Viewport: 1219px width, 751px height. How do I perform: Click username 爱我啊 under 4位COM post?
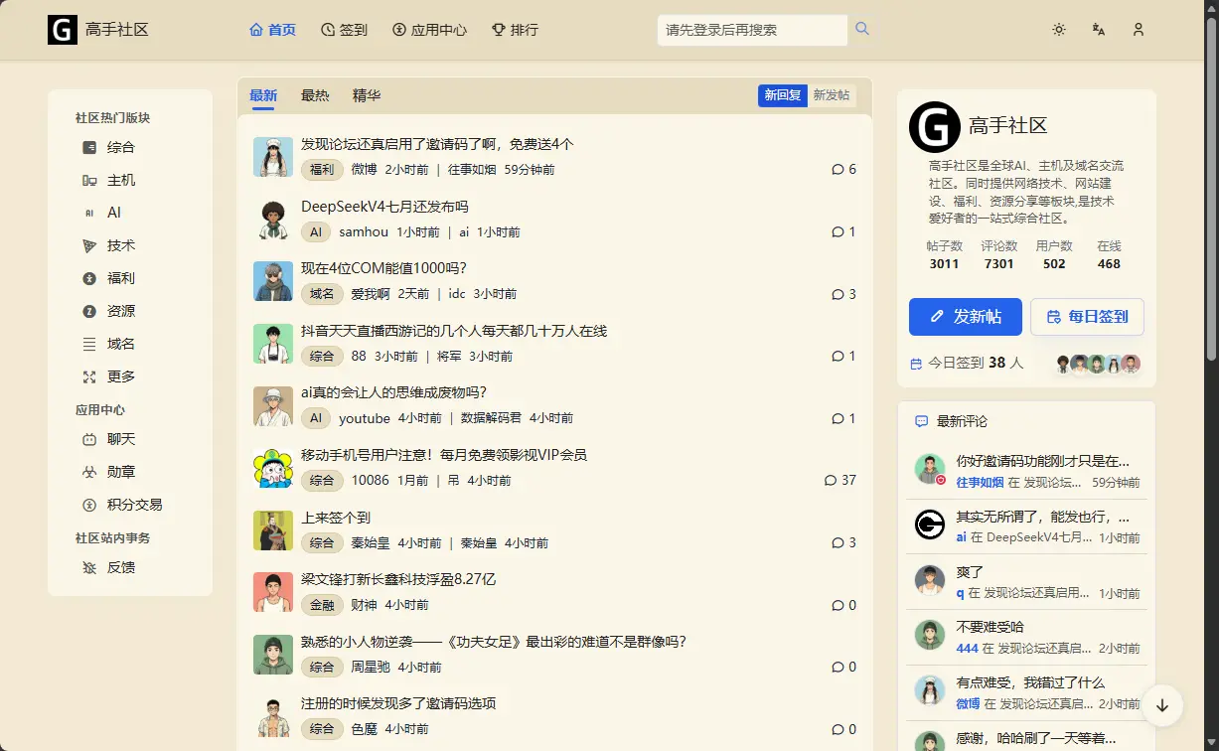371,294
